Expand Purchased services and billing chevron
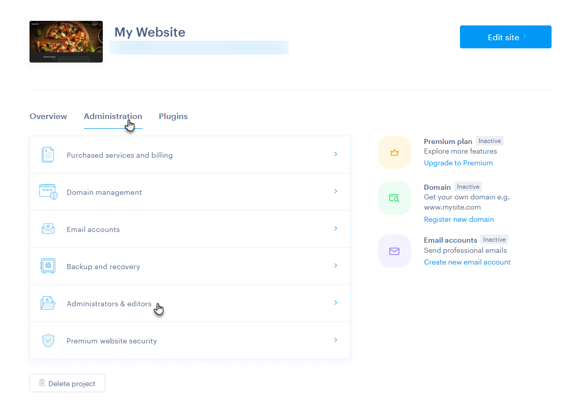 [x=336, y=154]
